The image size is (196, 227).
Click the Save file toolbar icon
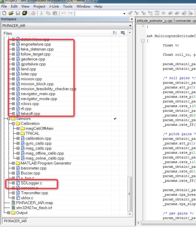coord(18,13)
